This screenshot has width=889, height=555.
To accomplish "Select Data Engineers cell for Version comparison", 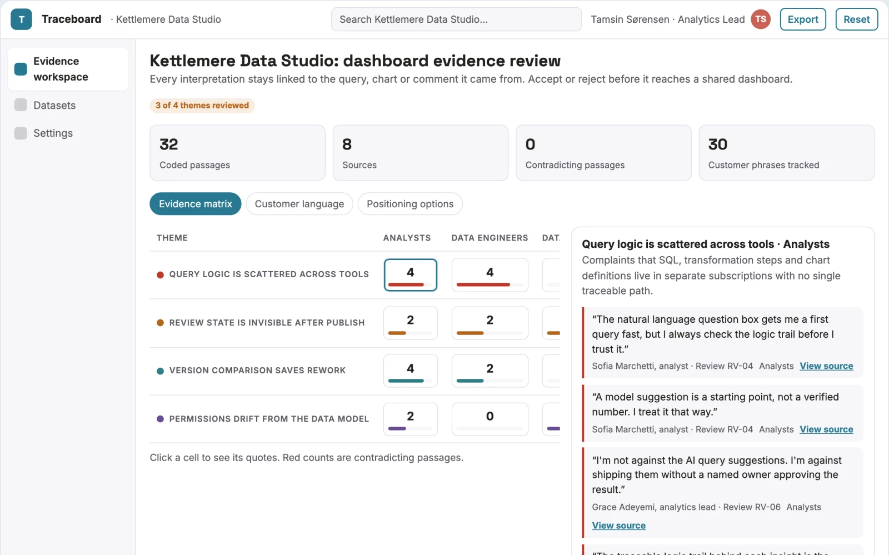I will tap(490, 371).
